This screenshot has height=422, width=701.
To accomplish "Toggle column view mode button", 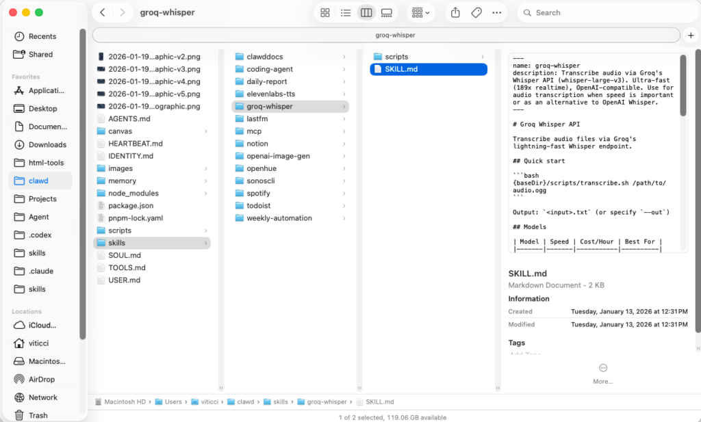I will (366, 12).
